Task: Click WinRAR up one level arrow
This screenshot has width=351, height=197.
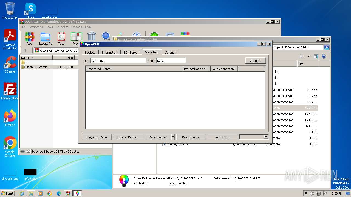Action: point(25,50)
